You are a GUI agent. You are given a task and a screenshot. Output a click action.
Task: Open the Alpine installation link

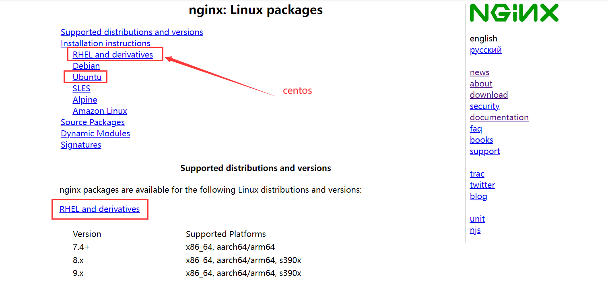click(x=85, y=100)
